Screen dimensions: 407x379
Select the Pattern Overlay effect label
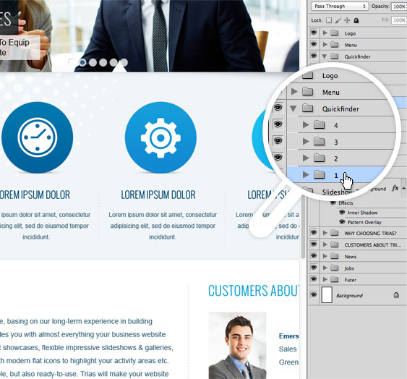point(364,222)
